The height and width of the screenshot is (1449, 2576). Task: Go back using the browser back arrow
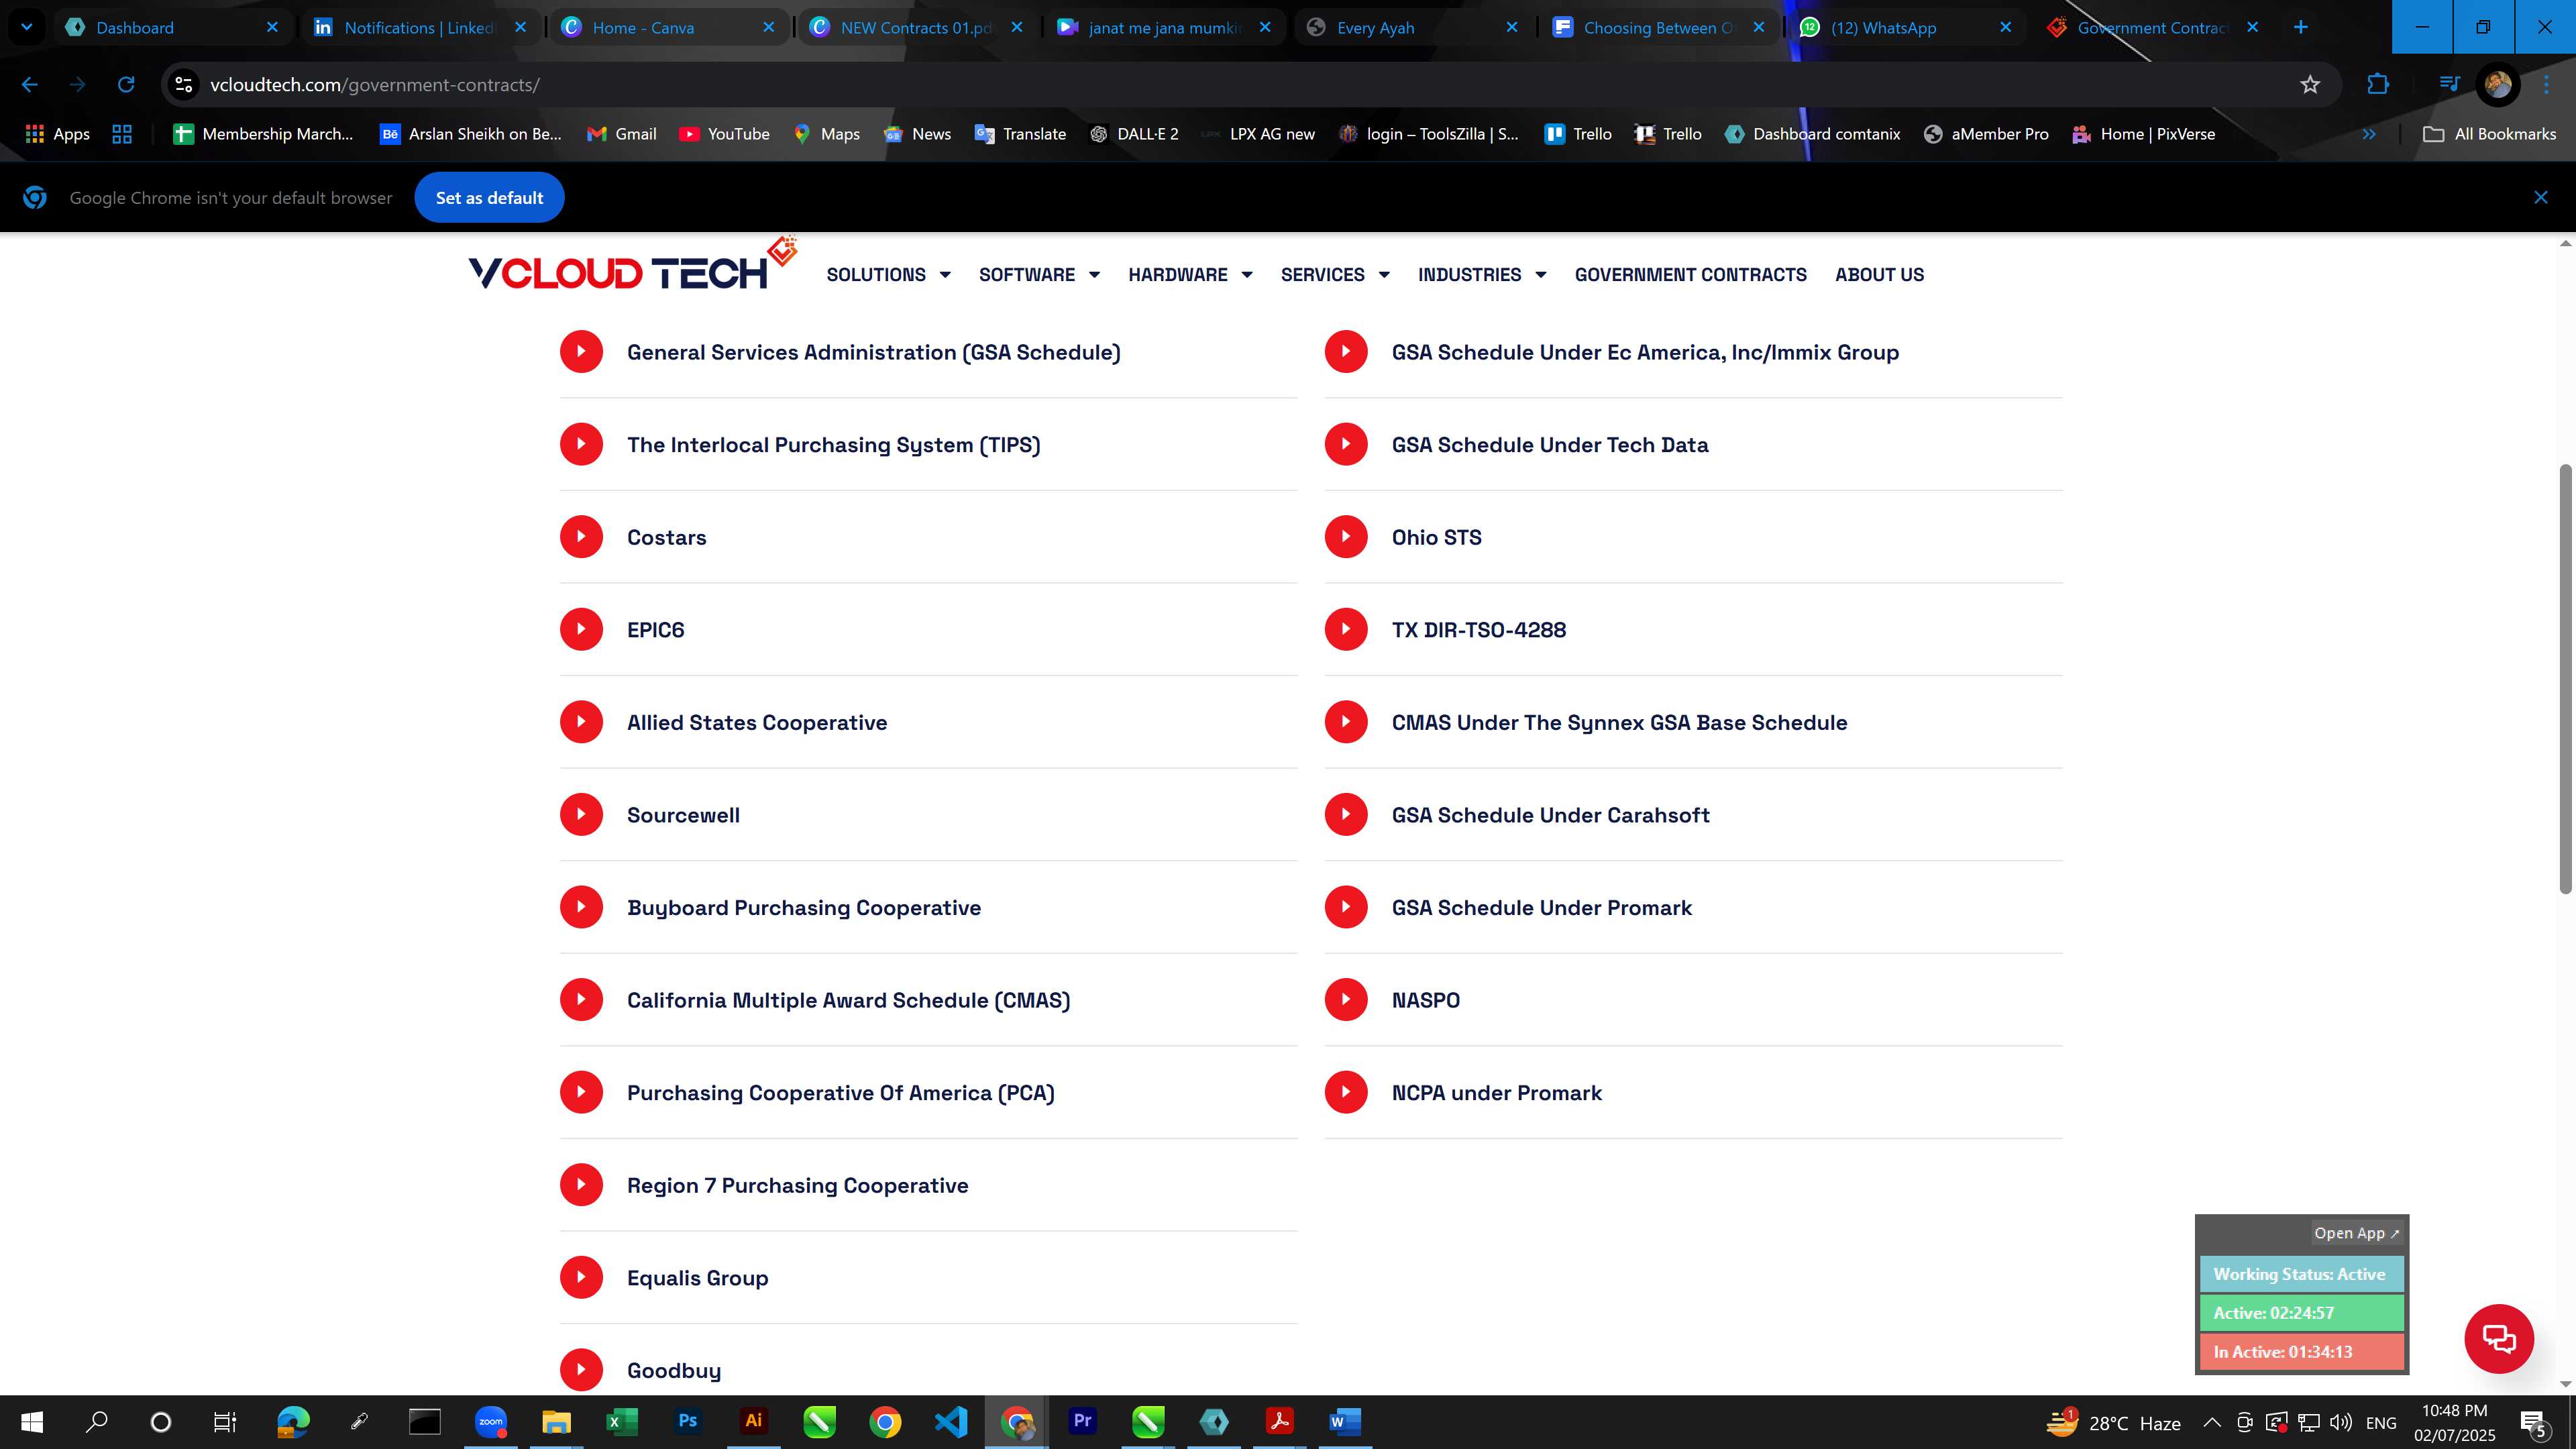30,85
